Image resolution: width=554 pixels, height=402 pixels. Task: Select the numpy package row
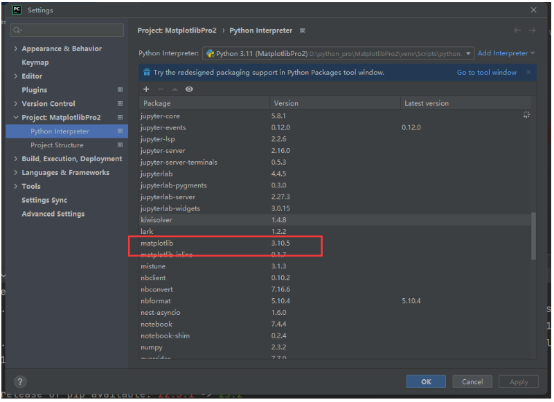[x=335, y=347]
